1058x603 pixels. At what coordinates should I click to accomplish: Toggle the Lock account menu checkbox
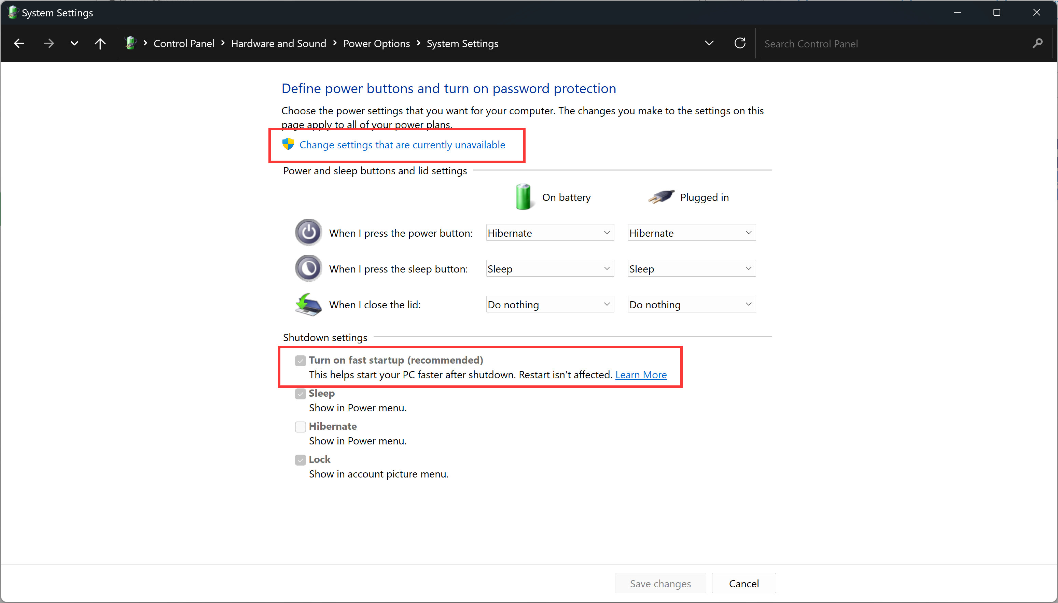point(300,460)
